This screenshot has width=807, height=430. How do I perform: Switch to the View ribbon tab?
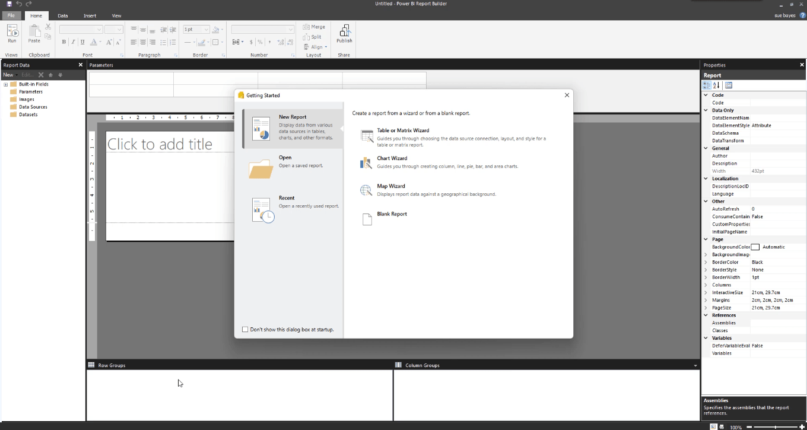pyautogui.click(x=116, y=16)
